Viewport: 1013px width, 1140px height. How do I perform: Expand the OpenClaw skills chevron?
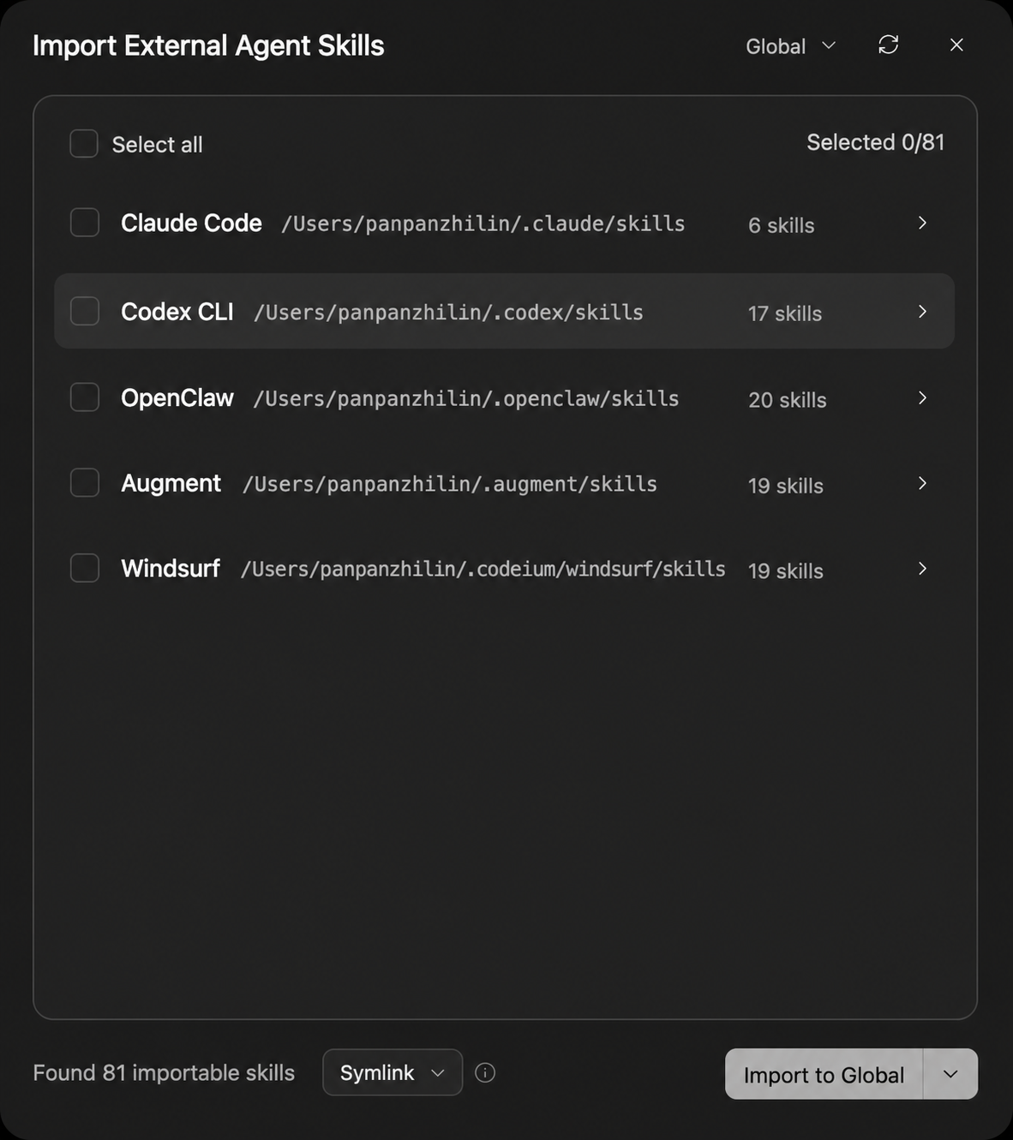(922, 397)
